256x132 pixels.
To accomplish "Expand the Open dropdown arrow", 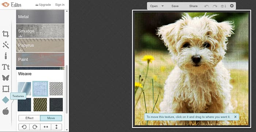I will click(162, 6).
